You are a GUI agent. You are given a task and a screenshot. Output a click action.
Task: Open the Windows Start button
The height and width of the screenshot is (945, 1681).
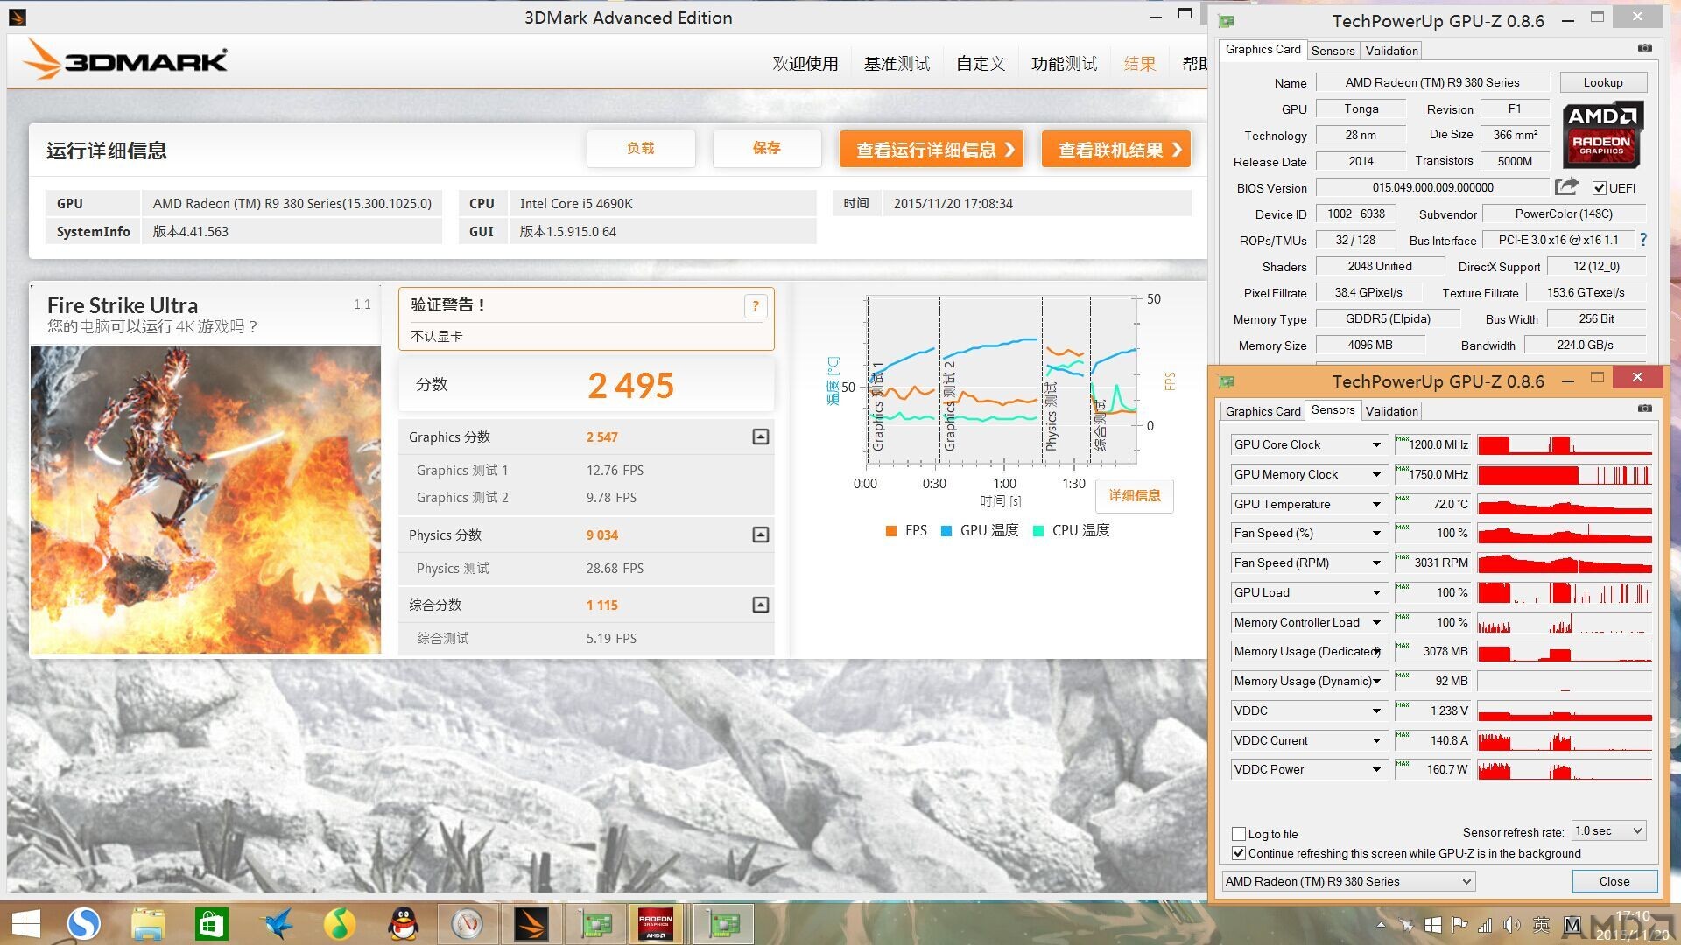[x=25, y=923]
